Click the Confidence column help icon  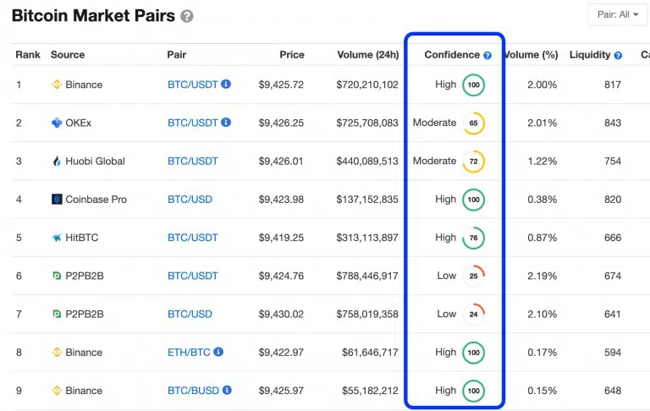tap(487, 55)
